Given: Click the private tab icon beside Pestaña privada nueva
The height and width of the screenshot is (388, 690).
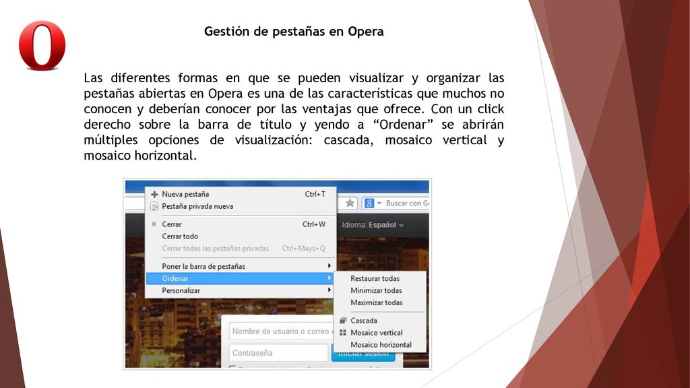Looking at the screenshot, I should point(154,206).
